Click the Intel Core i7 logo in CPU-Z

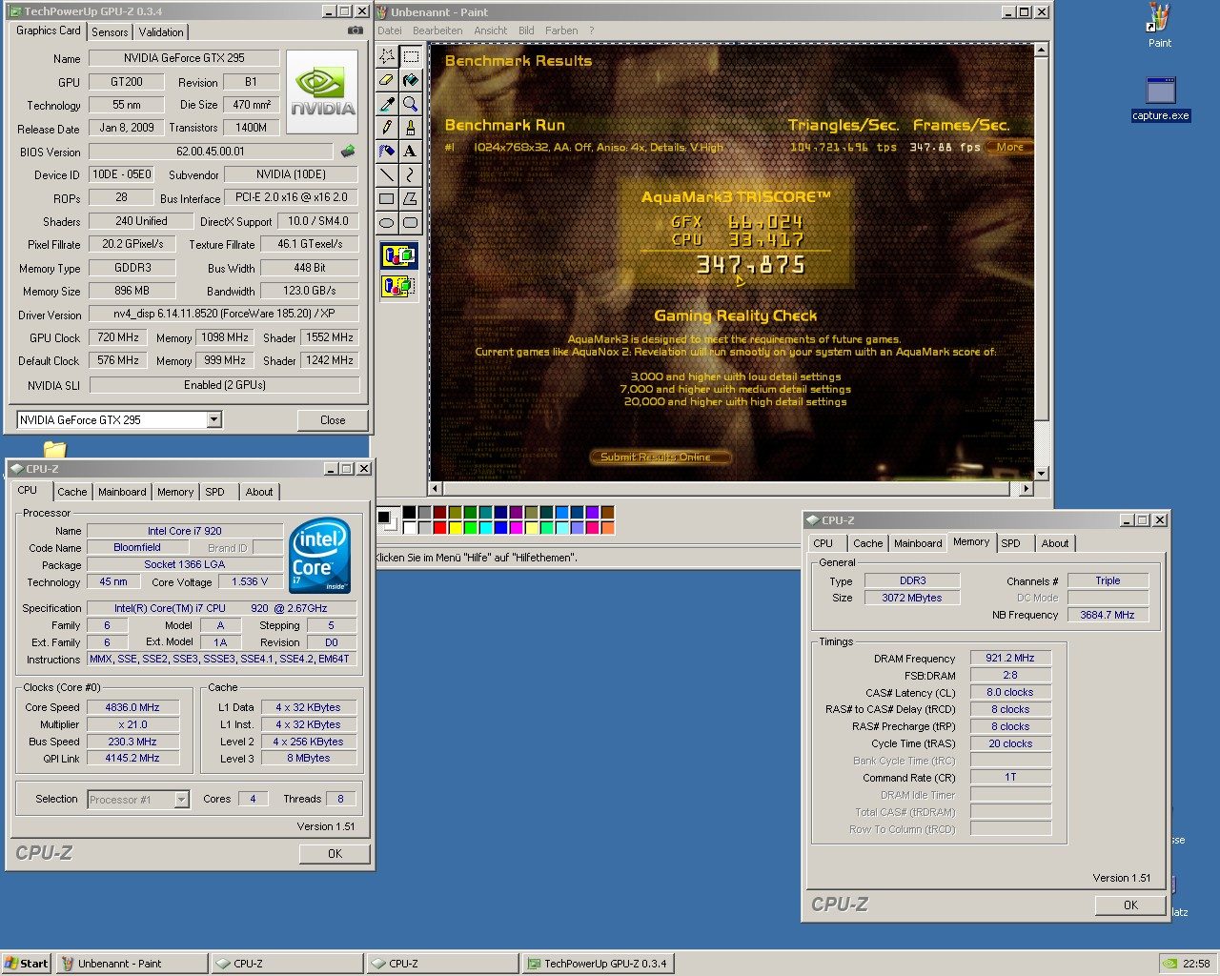(x=320, y=556)
